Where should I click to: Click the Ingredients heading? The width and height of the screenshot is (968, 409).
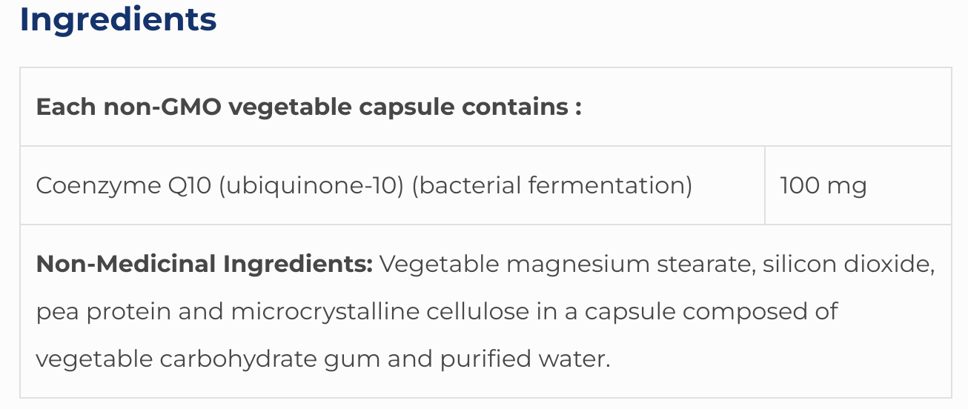[x=118, y=19]
